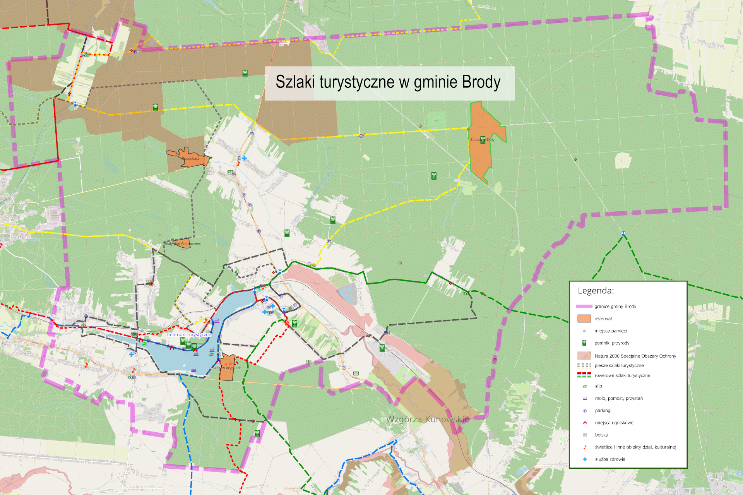743x495 pixels.
Task: Click the orange rezerwat swatch in the legend
Action: pyautogui.click(x=584, y=319)
